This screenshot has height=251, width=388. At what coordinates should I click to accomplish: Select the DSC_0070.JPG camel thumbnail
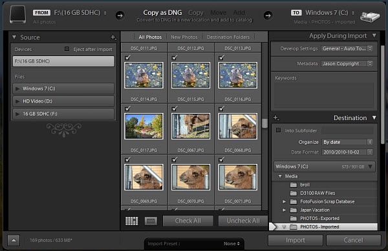[191, 177]
